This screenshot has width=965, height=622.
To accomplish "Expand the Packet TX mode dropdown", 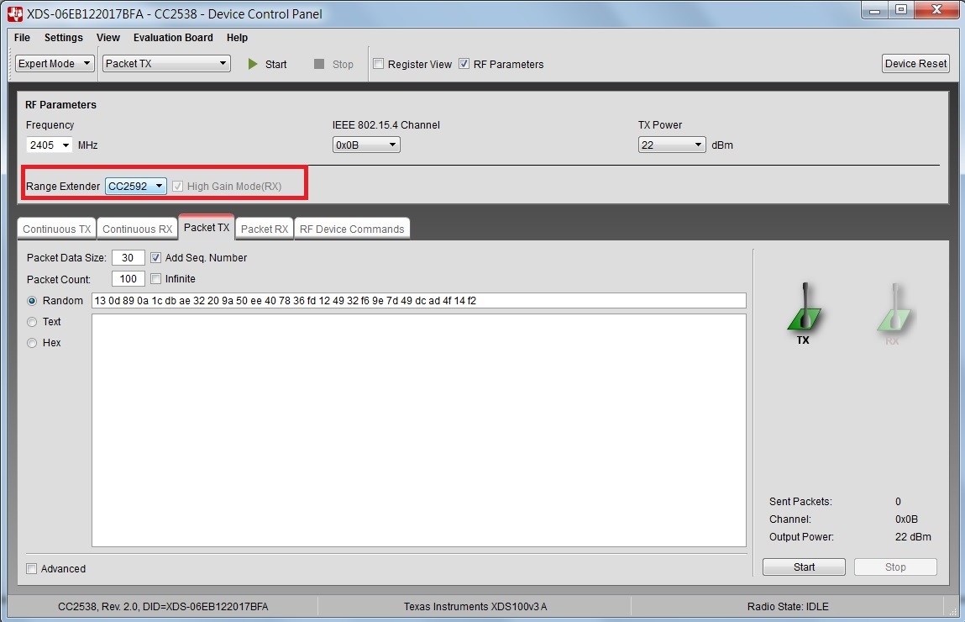I will (x=166, y=63).
